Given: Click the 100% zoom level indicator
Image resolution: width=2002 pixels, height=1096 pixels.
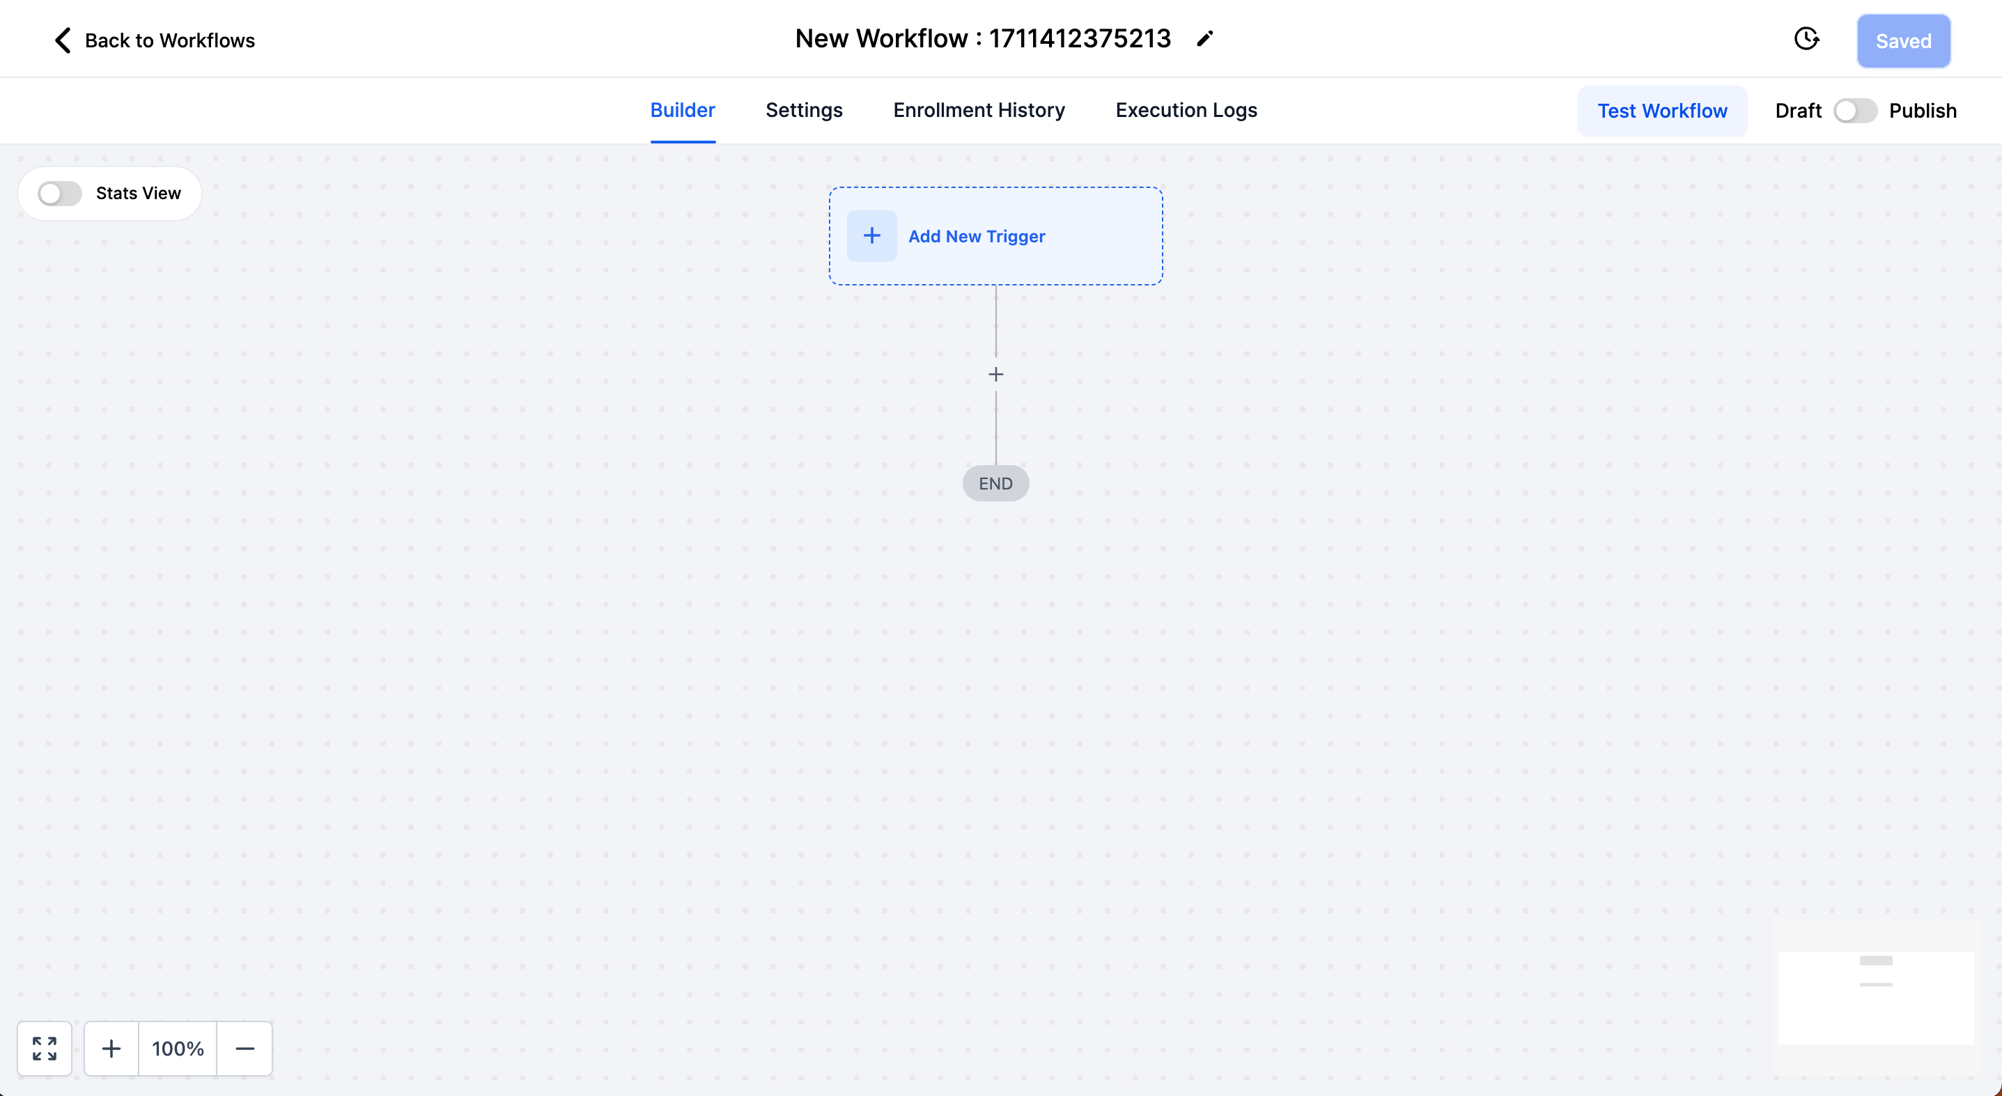Looking at the screenshot, I should [178, 1048].
